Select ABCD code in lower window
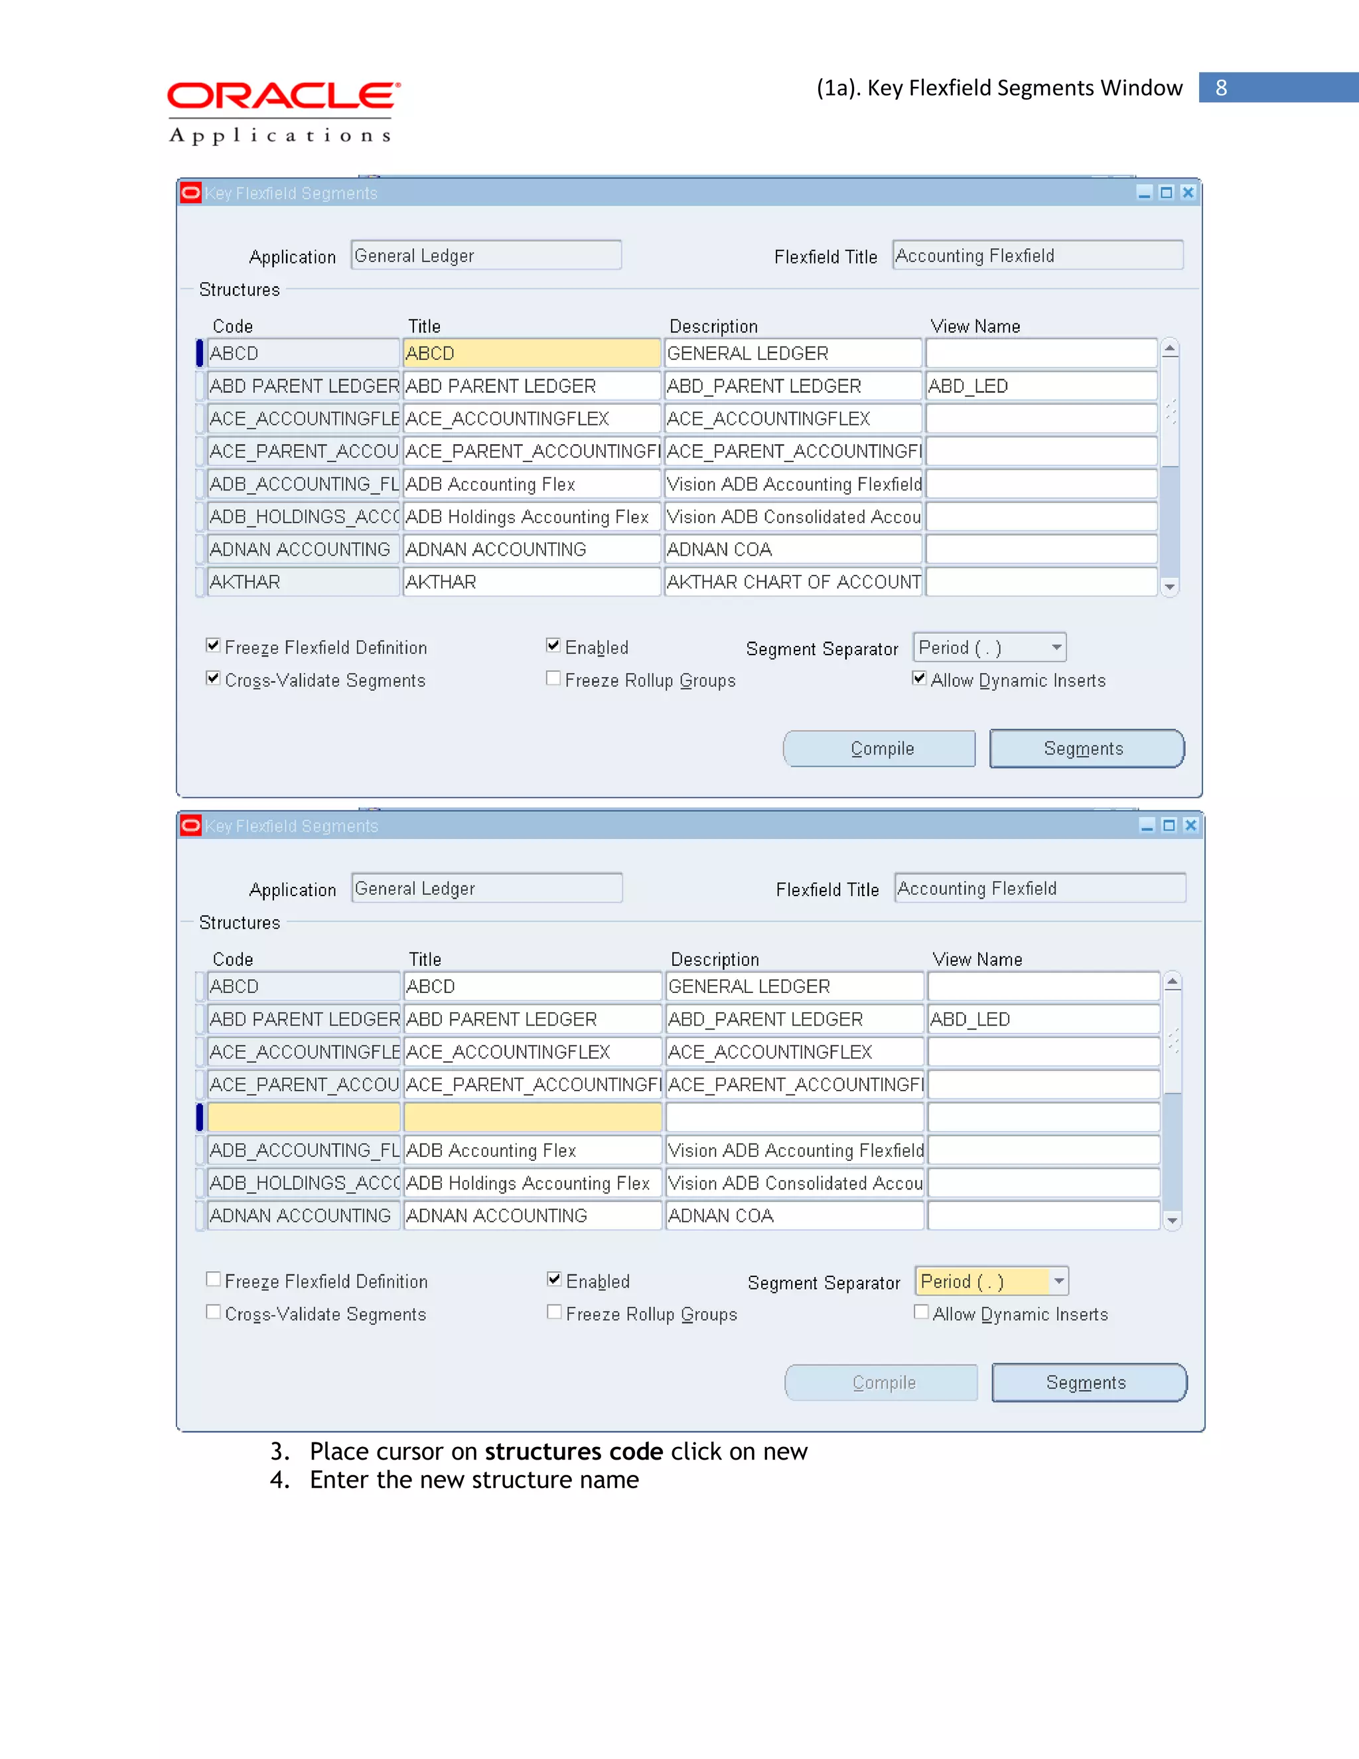The width and height of the screenshot is (1359, 1759). coord(303,986)
